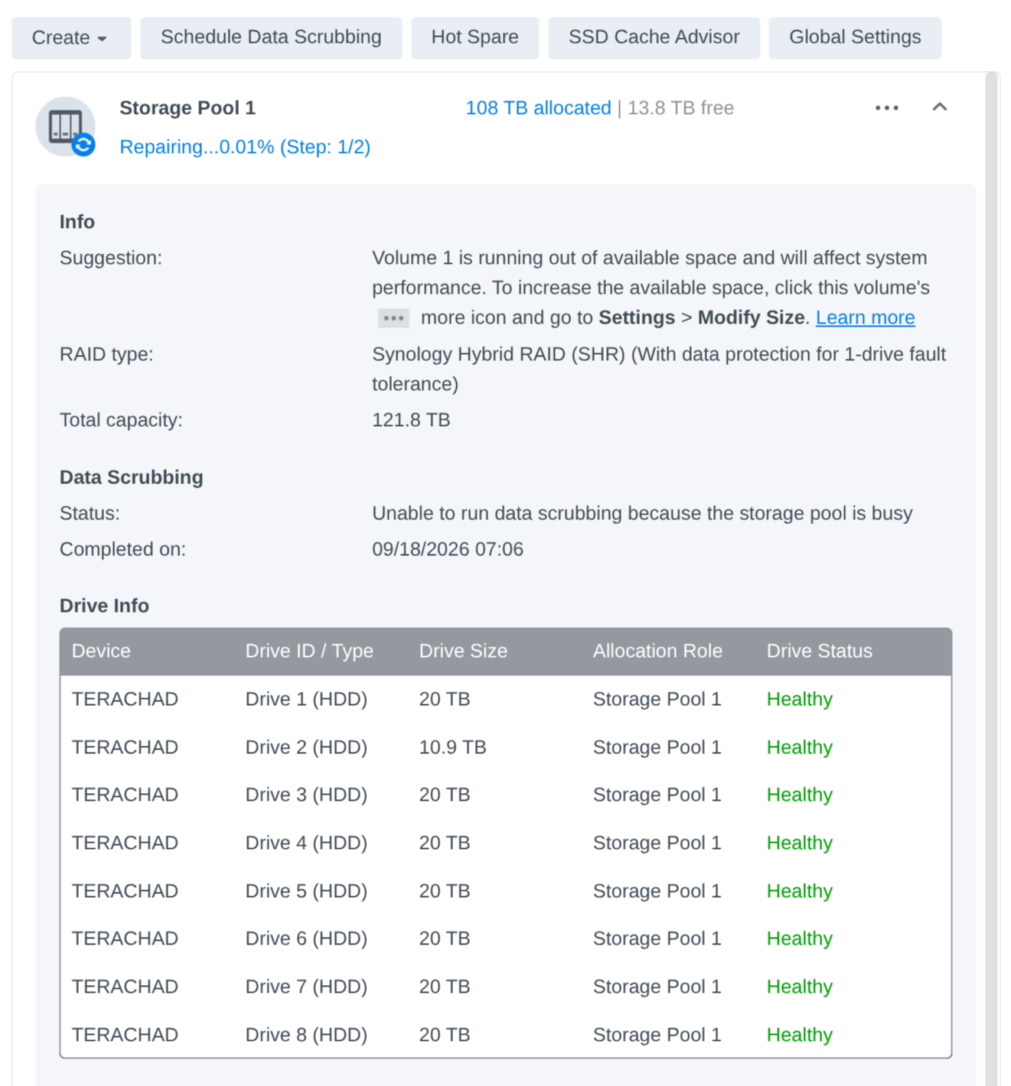Click the inline more icon in Suggestion

[393, 318]
